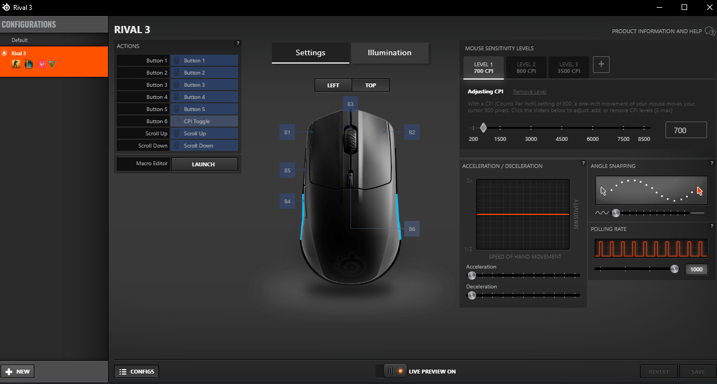
Task: Click the angle snapping preview graphic
Action: 652,191
